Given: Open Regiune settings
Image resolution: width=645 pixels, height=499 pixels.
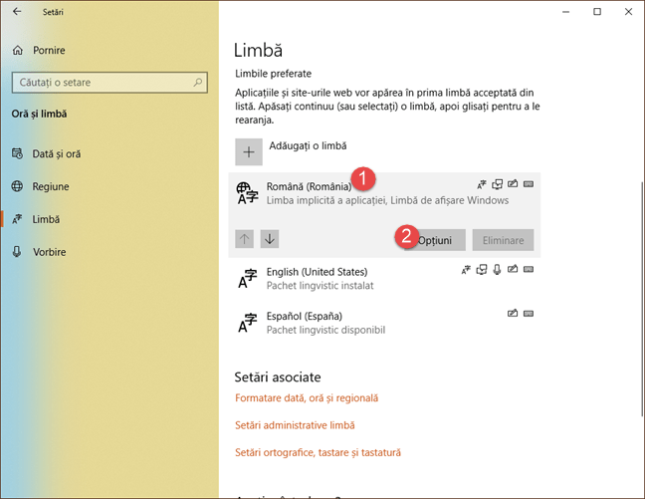Looking at the screenshot, I should tap(51, 186).
